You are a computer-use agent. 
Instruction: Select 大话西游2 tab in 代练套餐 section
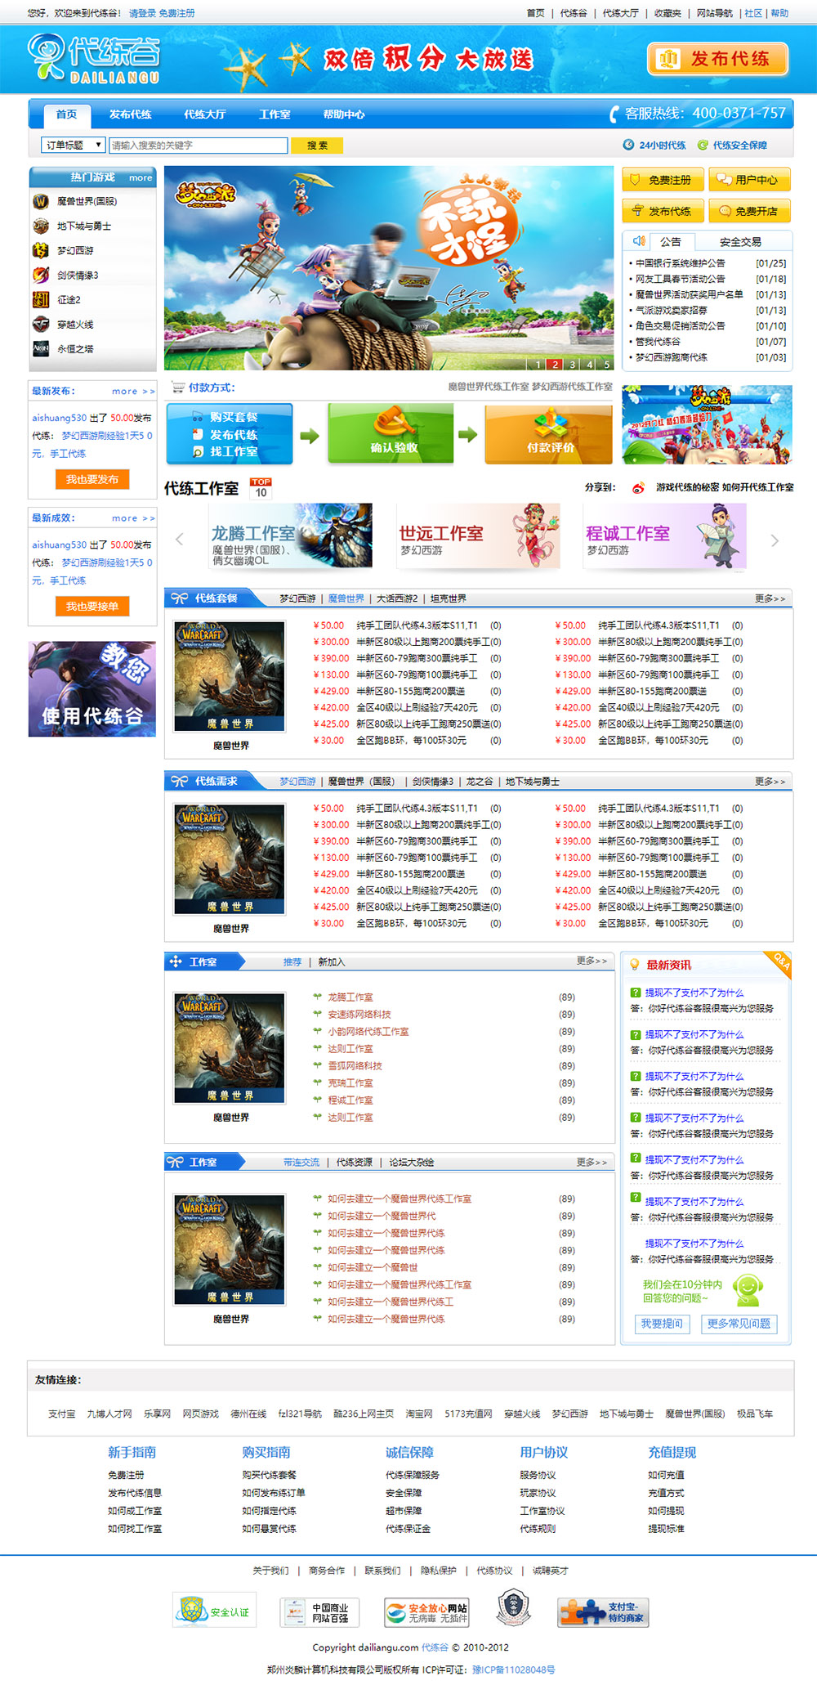(397, 598)
